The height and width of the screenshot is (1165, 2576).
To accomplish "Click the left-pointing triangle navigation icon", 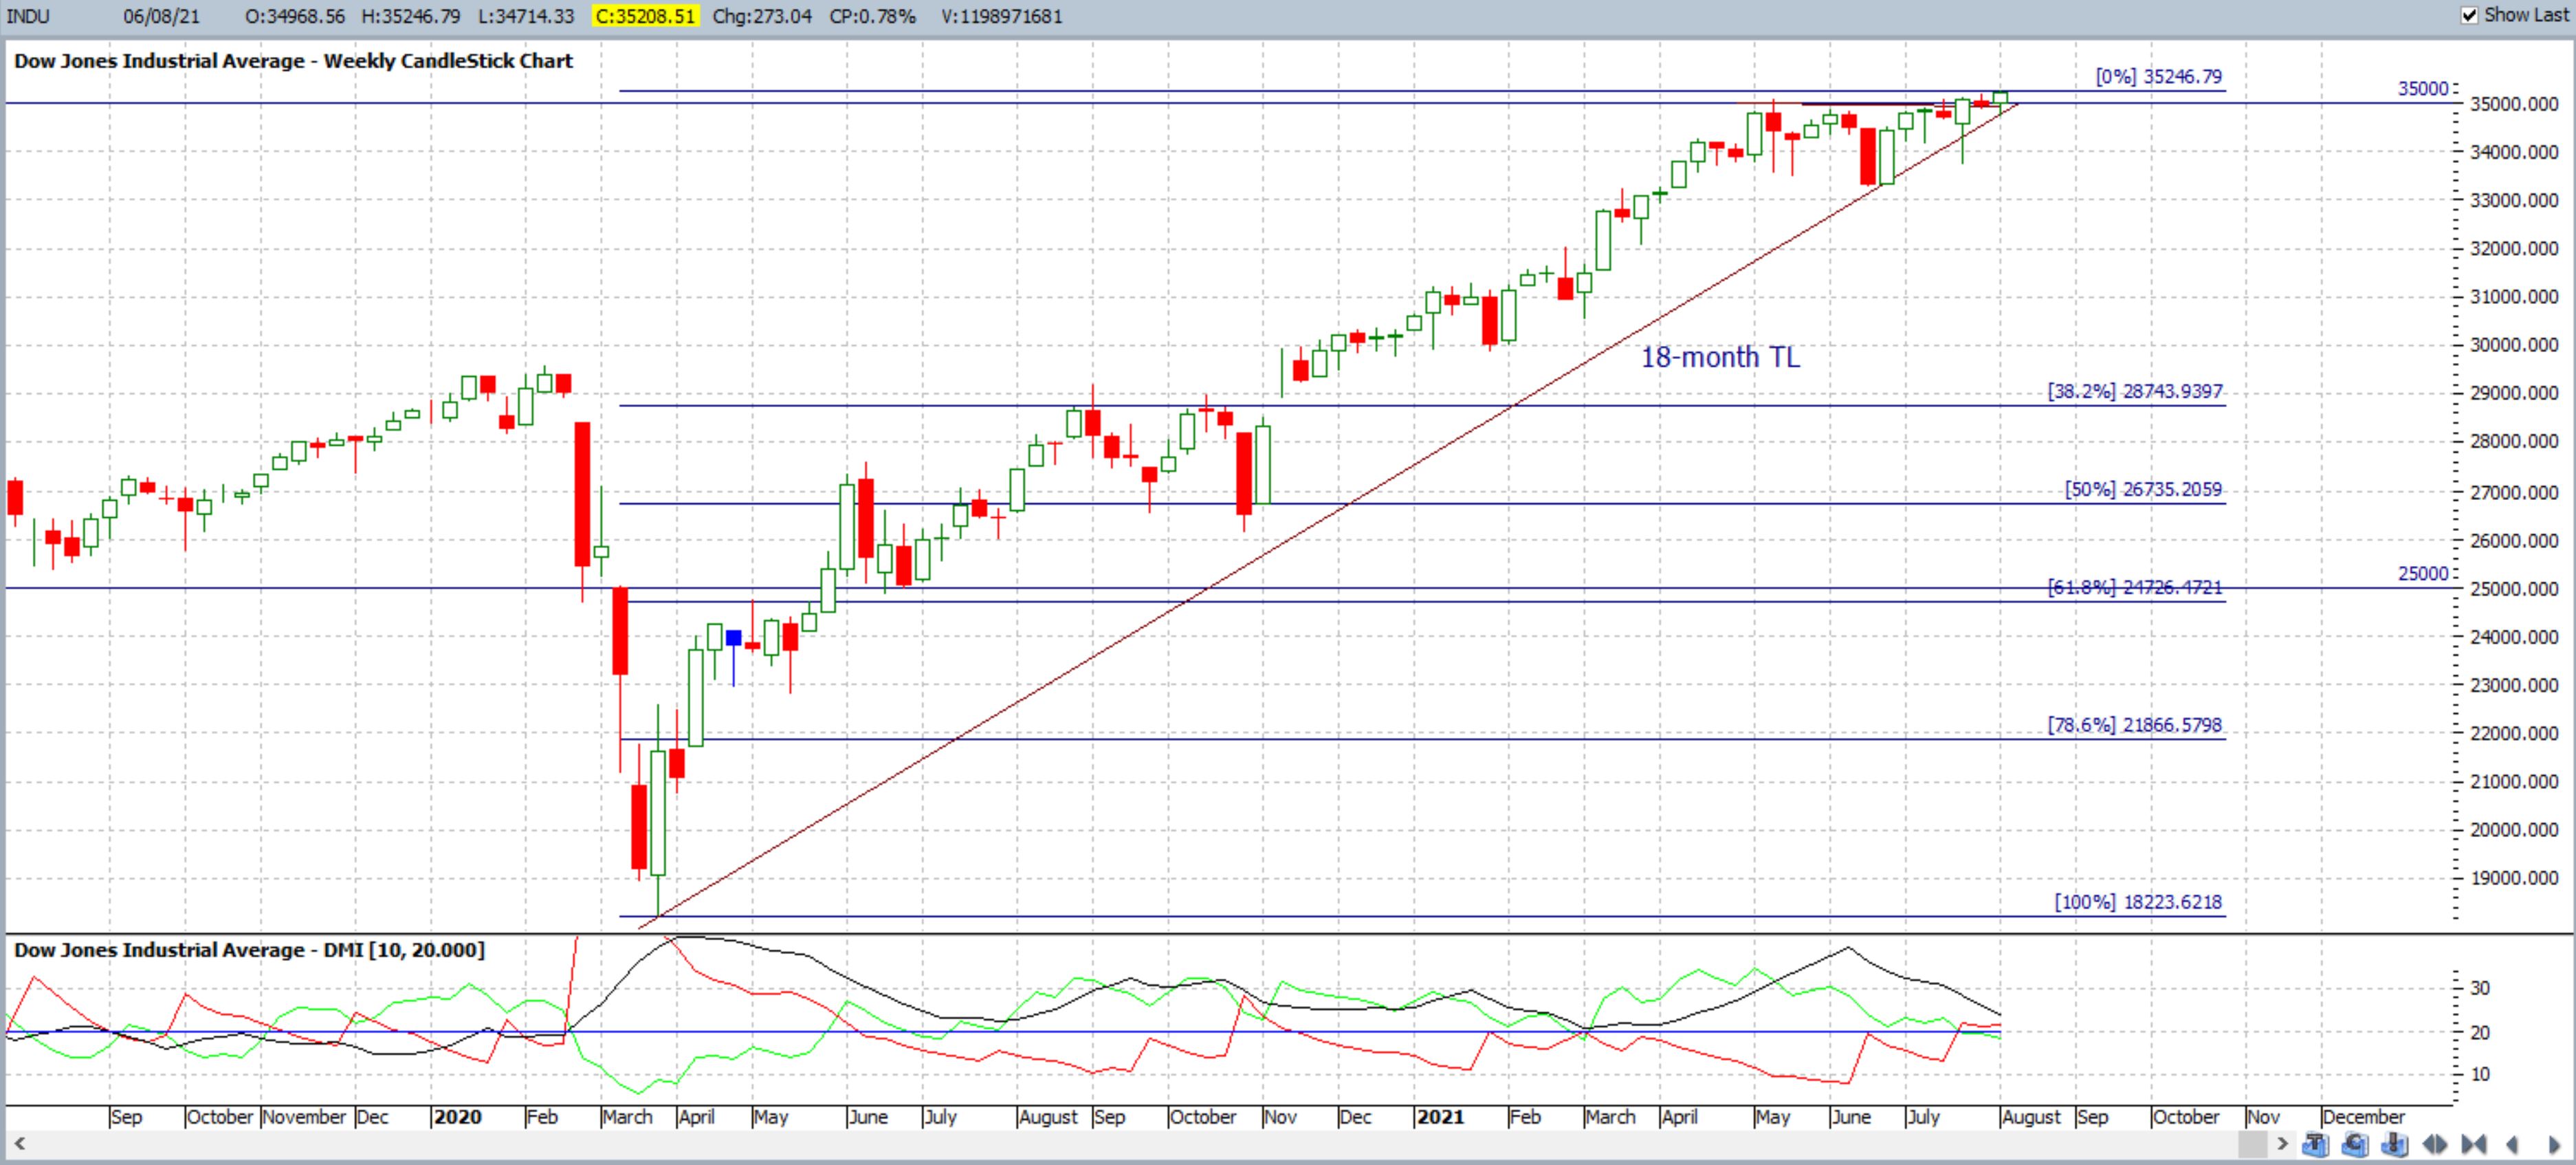I will click(x=2513, y=1144).
